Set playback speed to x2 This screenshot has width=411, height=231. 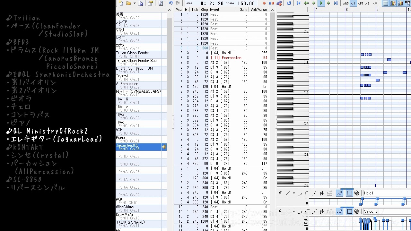367,3
